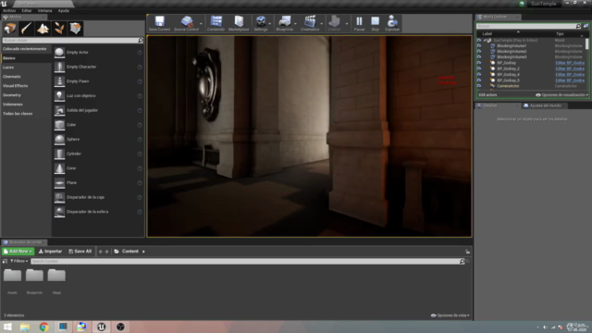Open Opciones de vista in content browser
This screenshot has width=592, height=333.
tap(450, 315)
